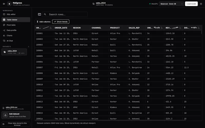Click the Search rows input field

tap(65, 14)
